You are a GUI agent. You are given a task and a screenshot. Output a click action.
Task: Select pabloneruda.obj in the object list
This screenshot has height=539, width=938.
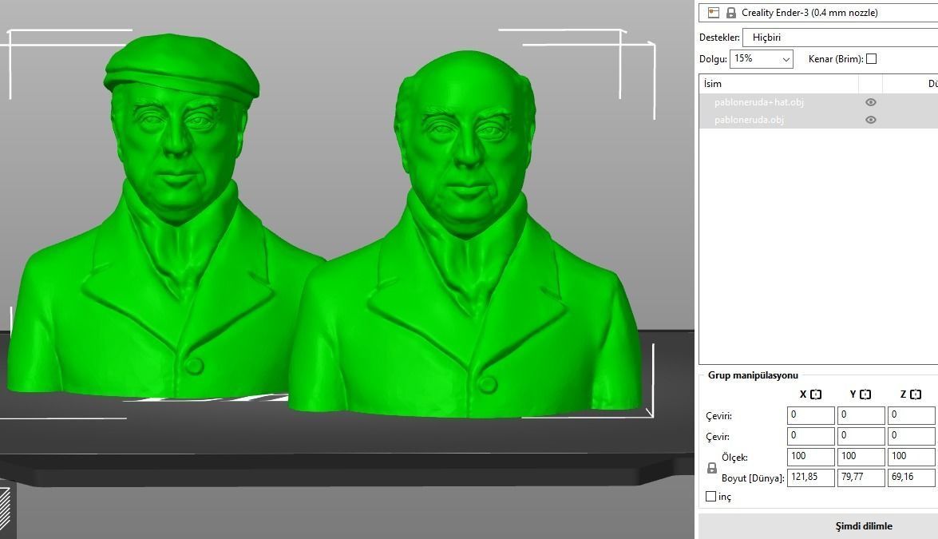click(749, 120)
